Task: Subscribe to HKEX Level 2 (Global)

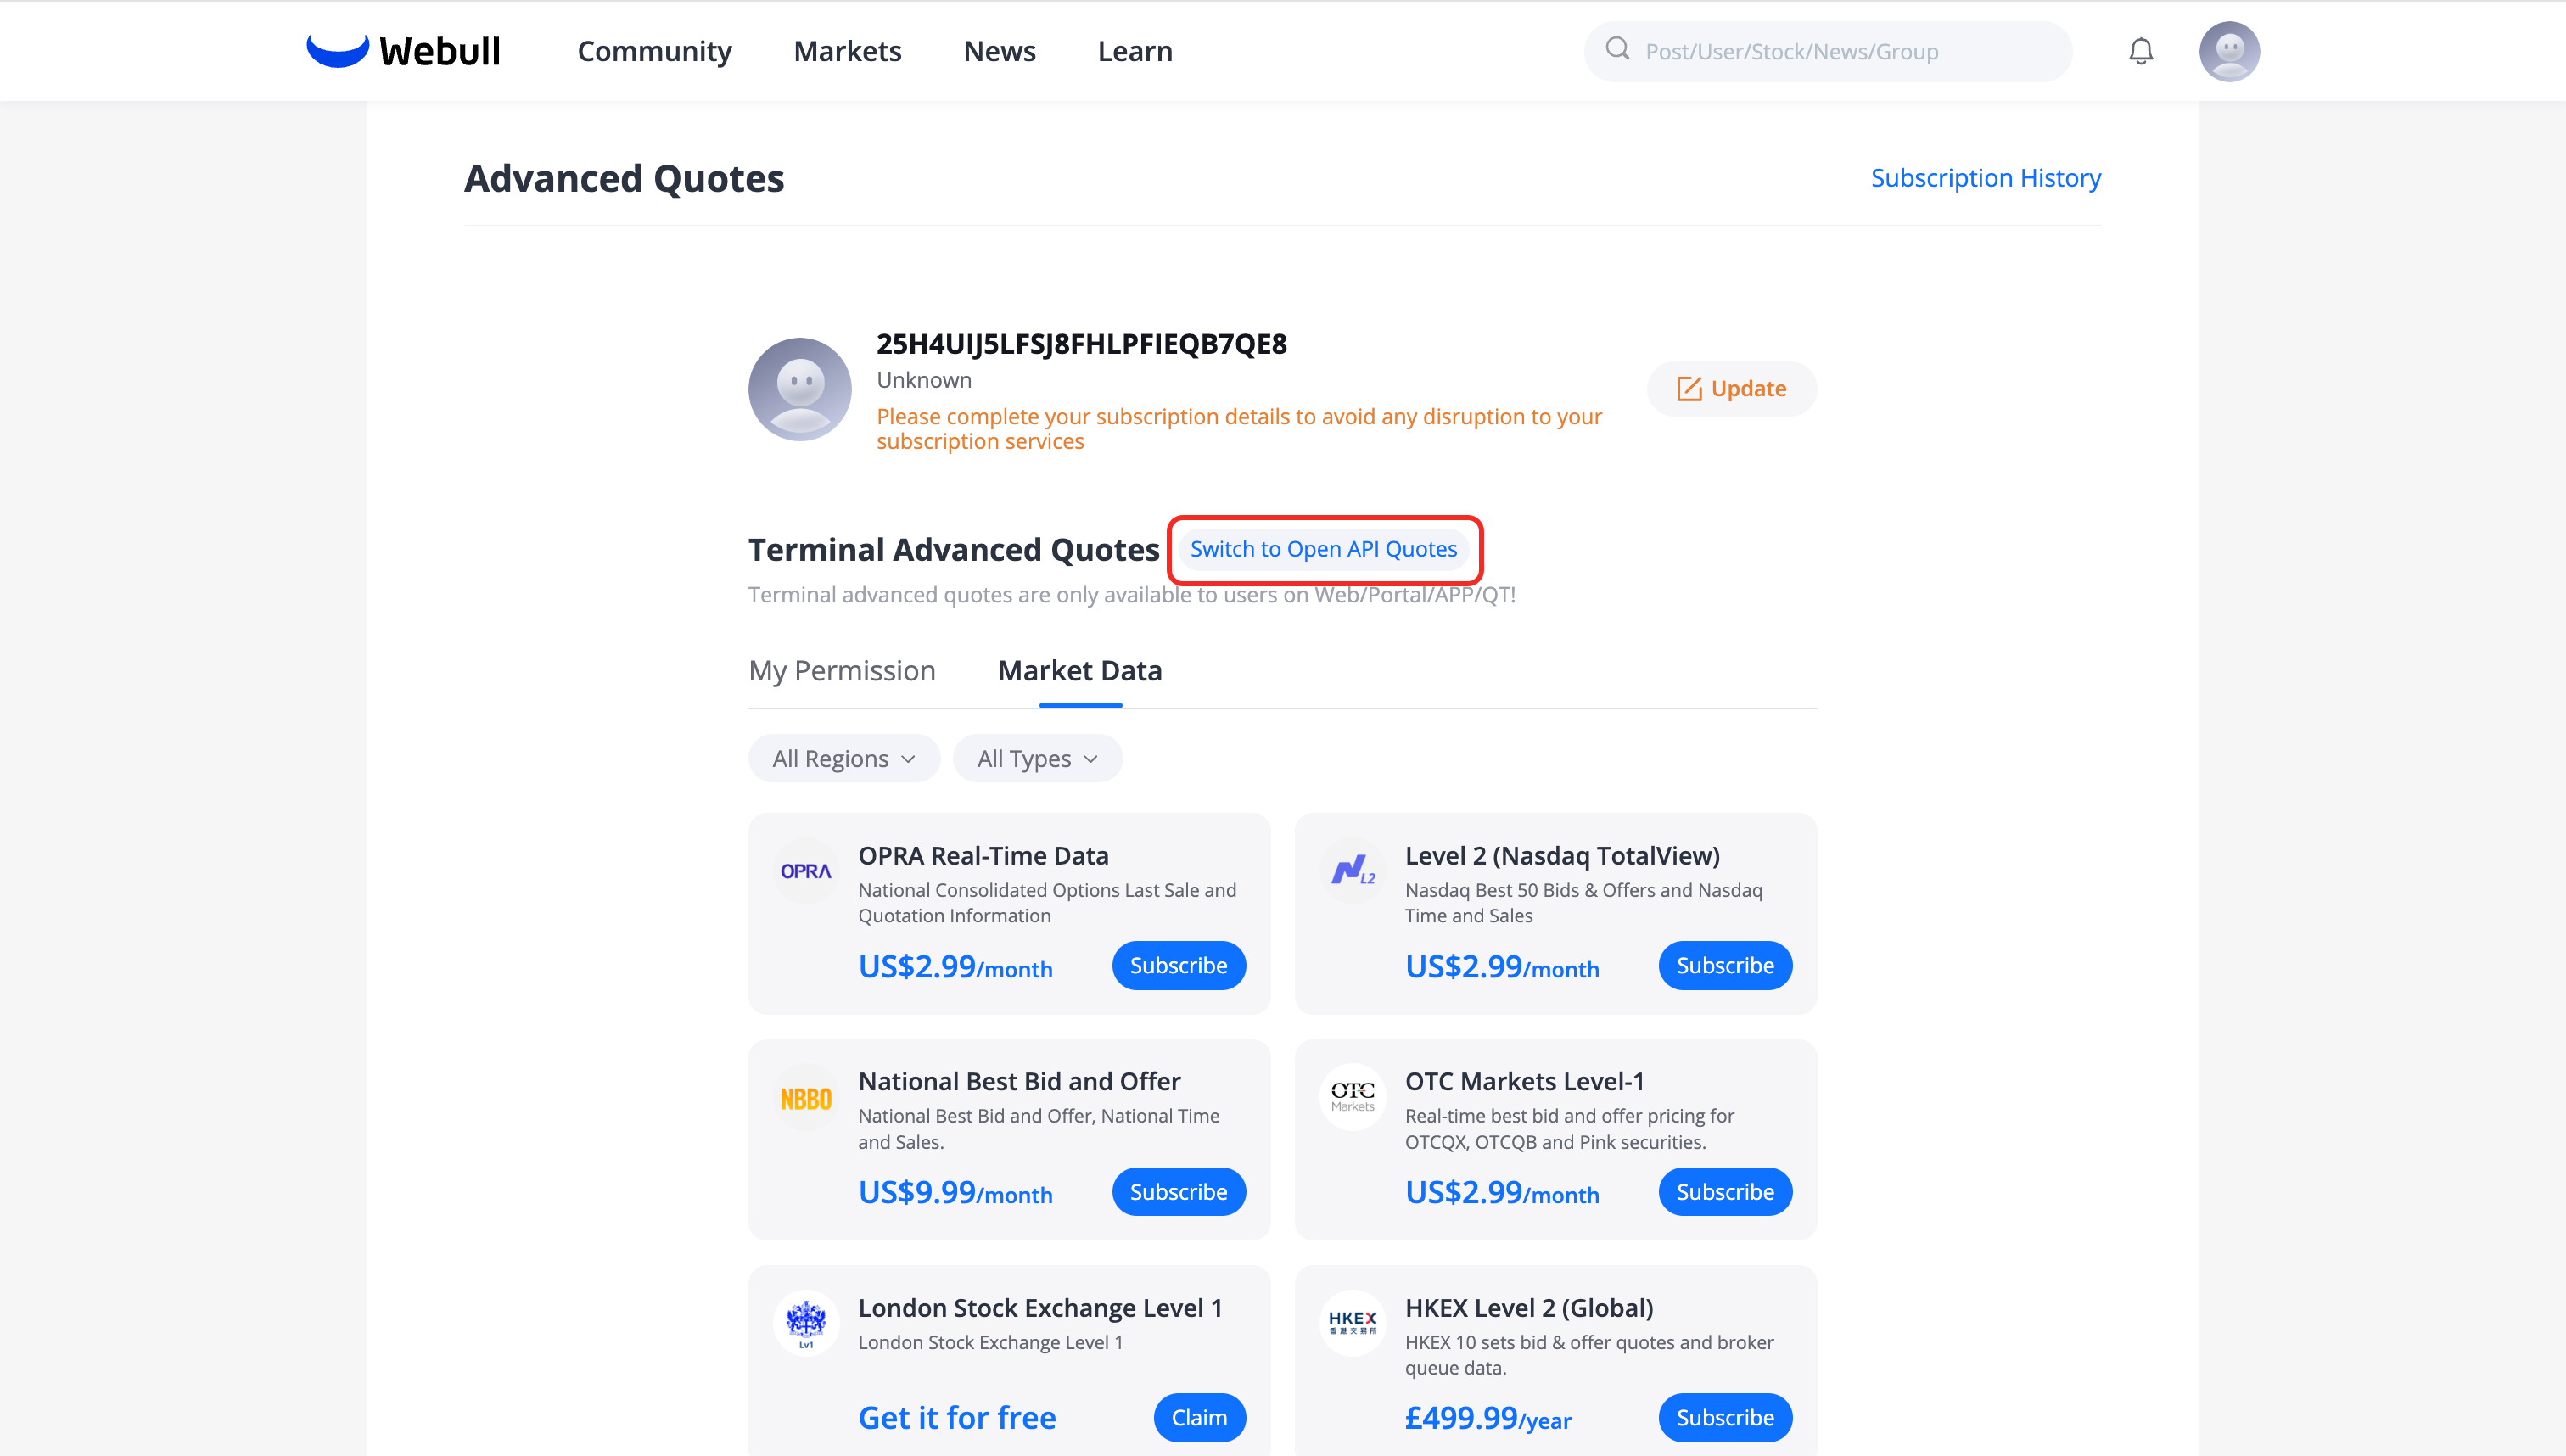Action: (x=1726, y=1418)
